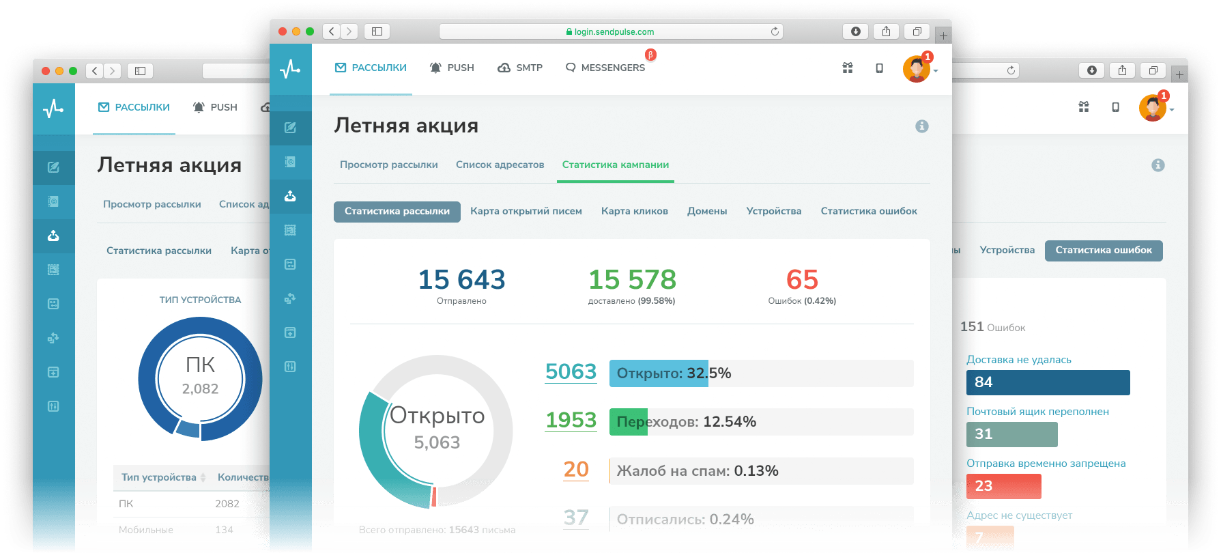1221x553 pixels.
Task: Click Отправка временно запрещена link
Action: [1046, 464]
